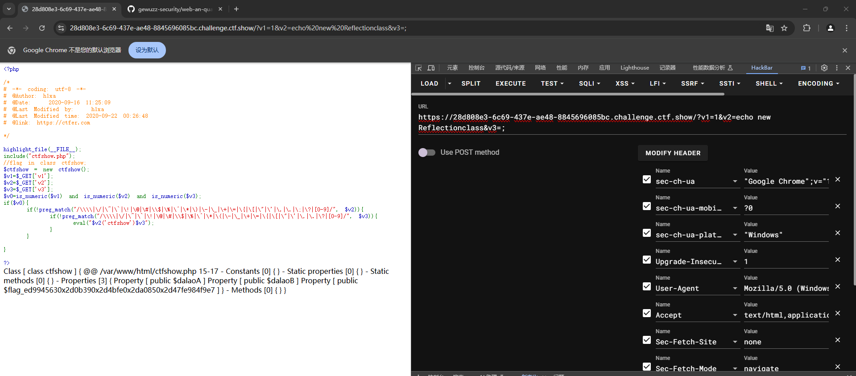
Task: Open the 元素 DevTools tab
Action: [x=452, y=68]
